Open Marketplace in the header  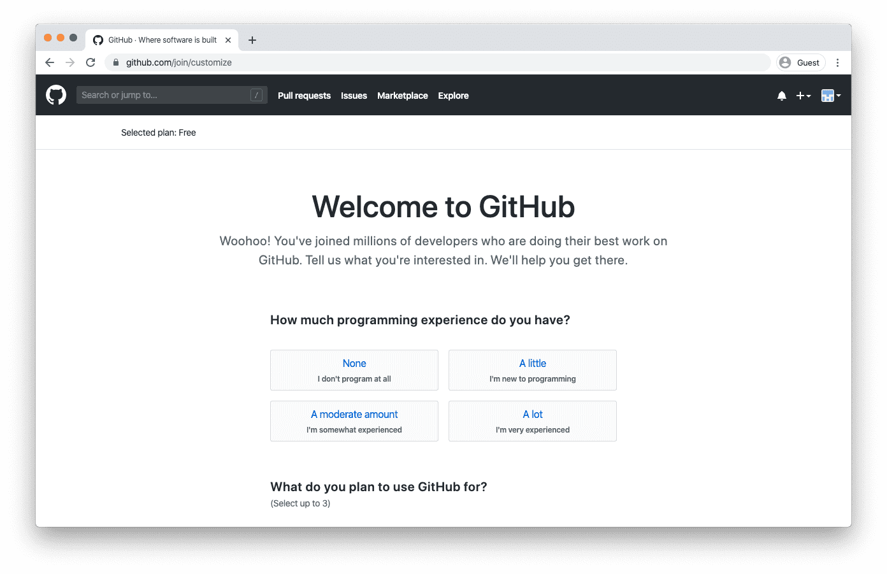pyautogui.click(x=403, y=96)
